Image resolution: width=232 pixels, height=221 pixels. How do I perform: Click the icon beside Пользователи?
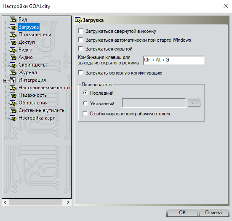[13, 35]
